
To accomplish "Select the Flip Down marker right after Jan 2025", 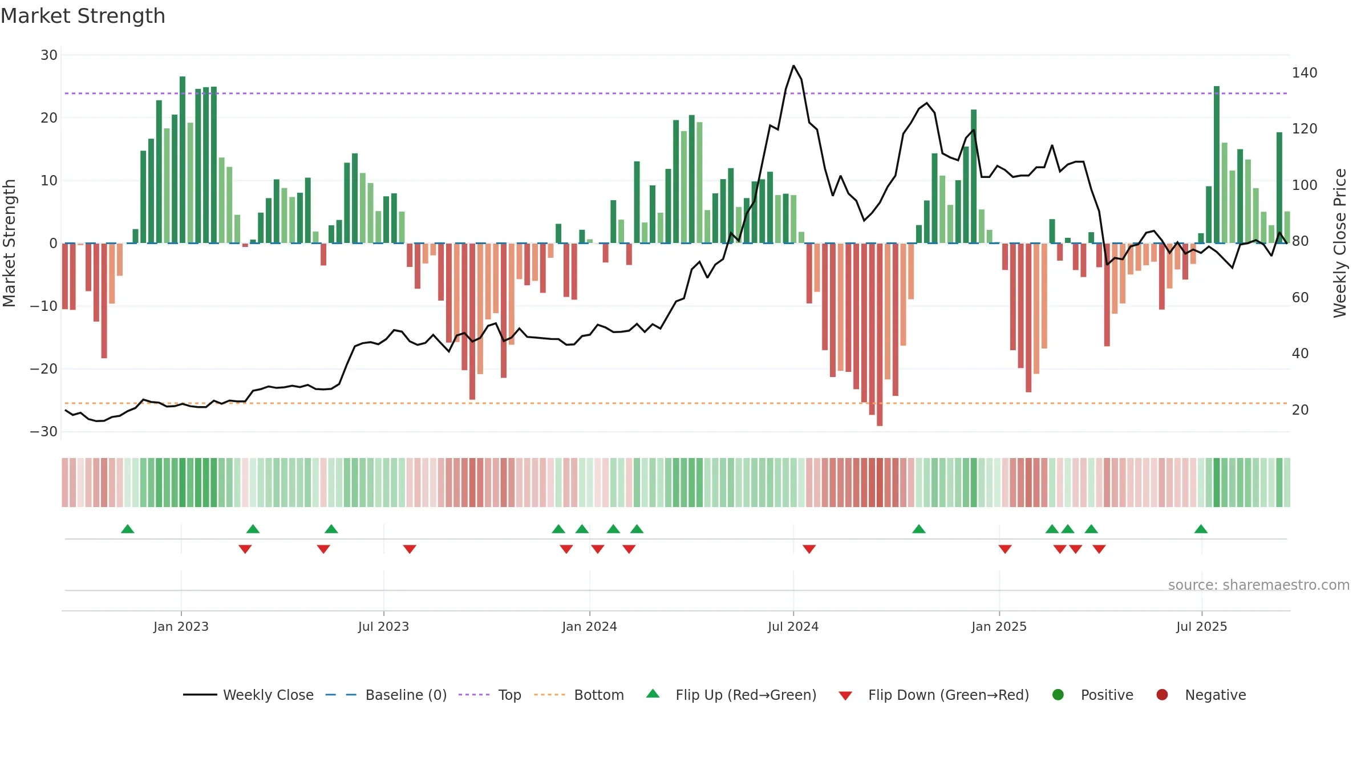I will click(x=1005, y=549).
